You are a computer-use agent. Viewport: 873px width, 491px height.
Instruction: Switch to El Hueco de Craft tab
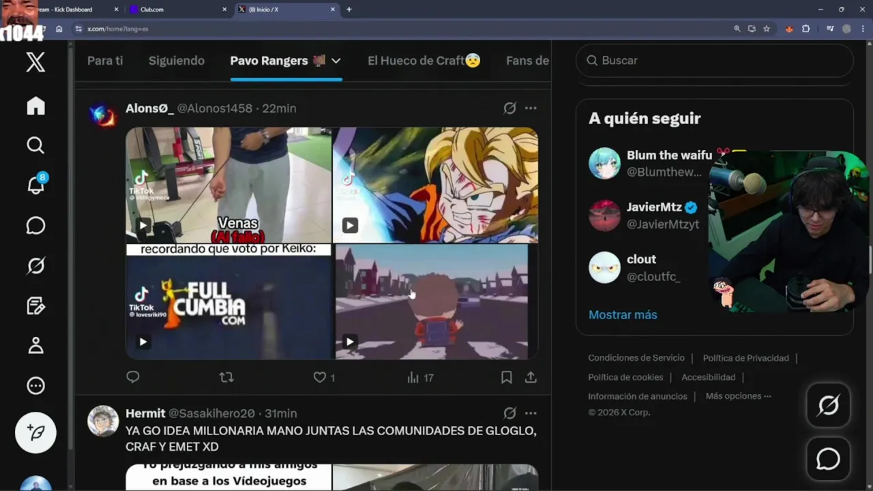424,61
